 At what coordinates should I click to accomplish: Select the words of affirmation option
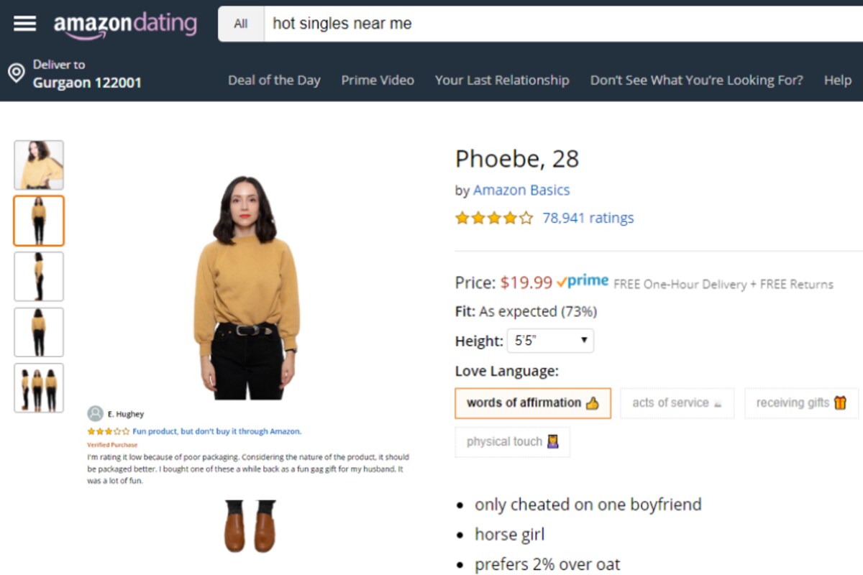533,403
